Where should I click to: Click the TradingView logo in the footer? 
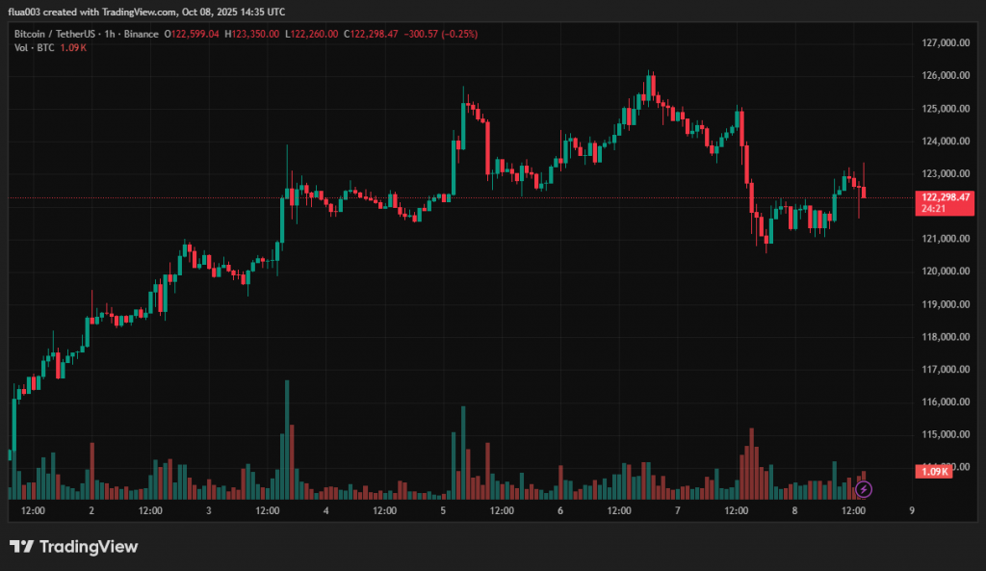pyautogui.click(x=74, y=547)
